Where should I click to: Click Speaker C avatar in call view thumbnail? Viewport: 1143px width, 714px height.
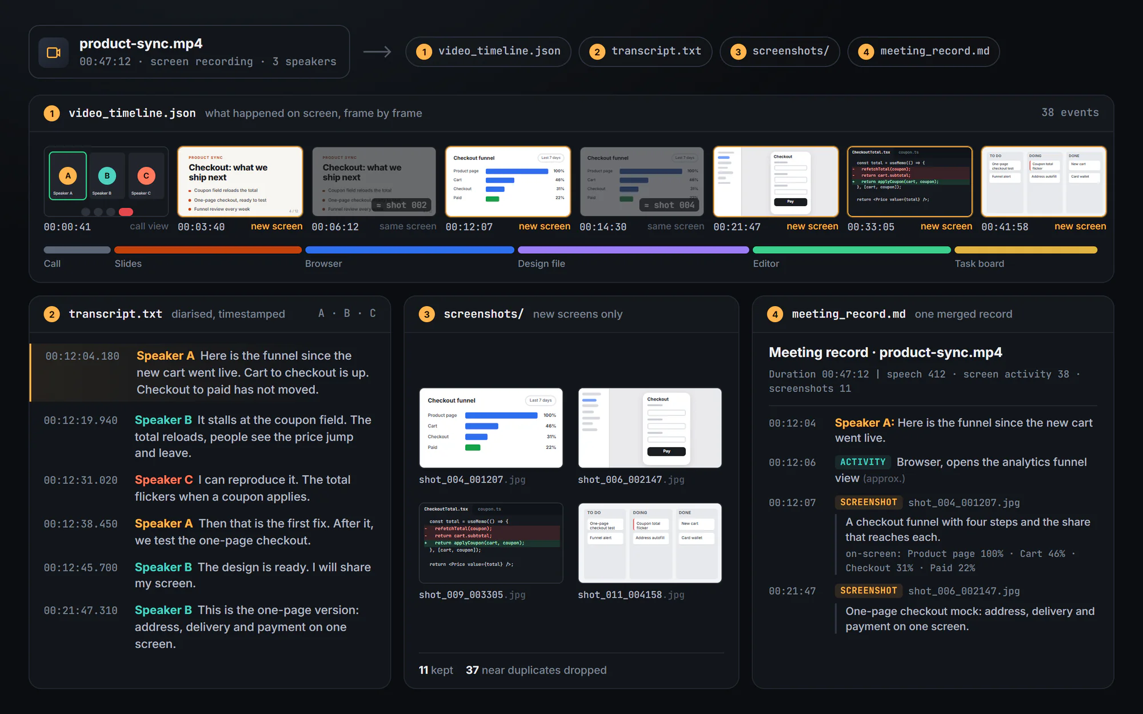coord(146,176)
